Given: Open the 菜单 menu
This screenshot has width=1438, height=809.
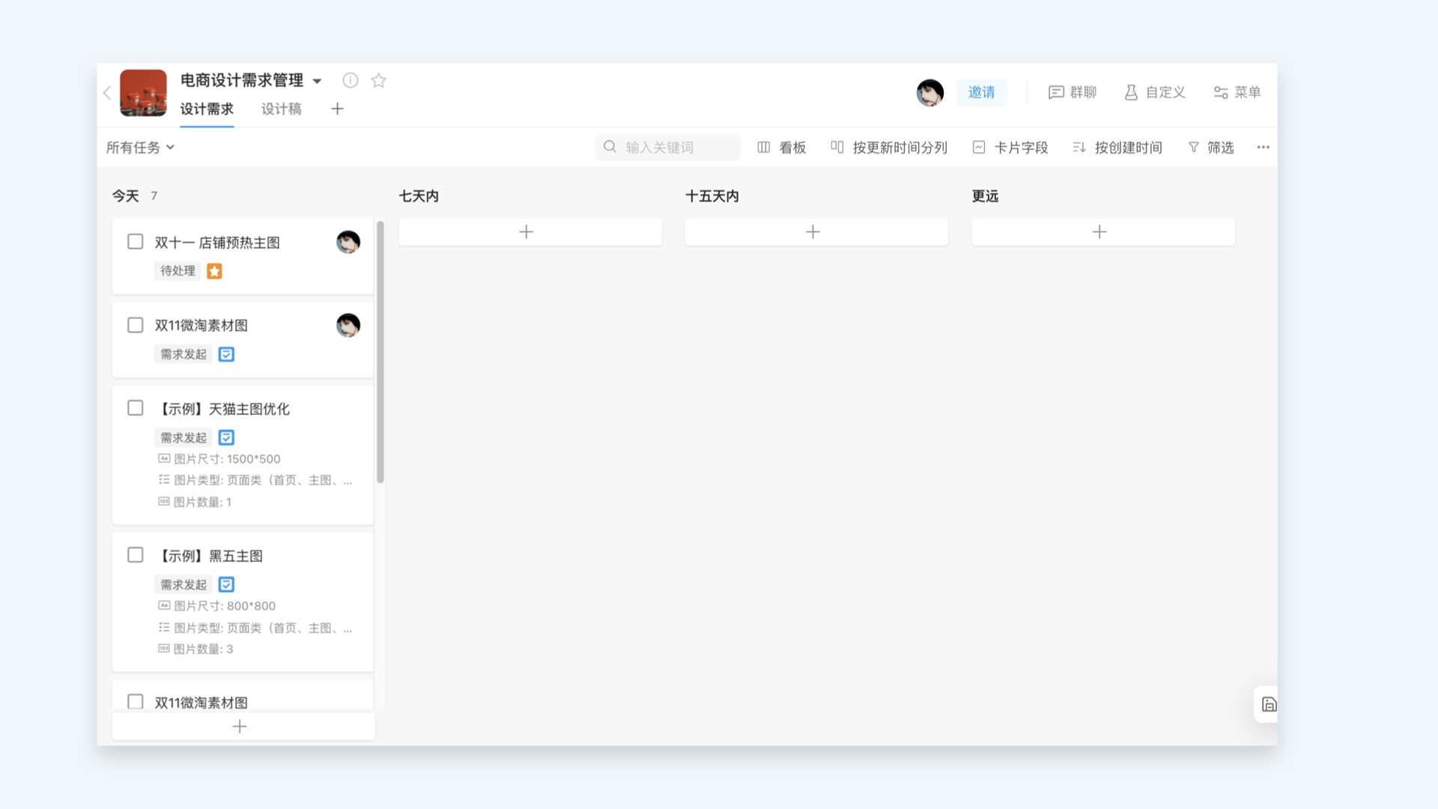Looking at the screenshot, I should pyautogui.click(x=1237, y=92).
